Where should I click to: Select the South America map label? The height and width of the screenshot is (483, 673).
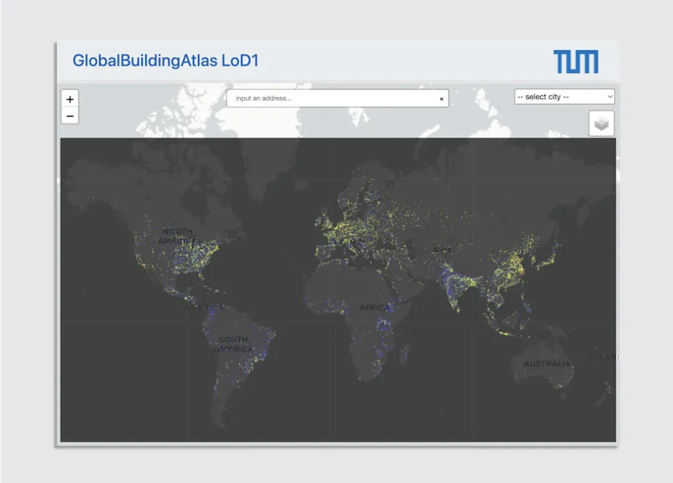233,344
